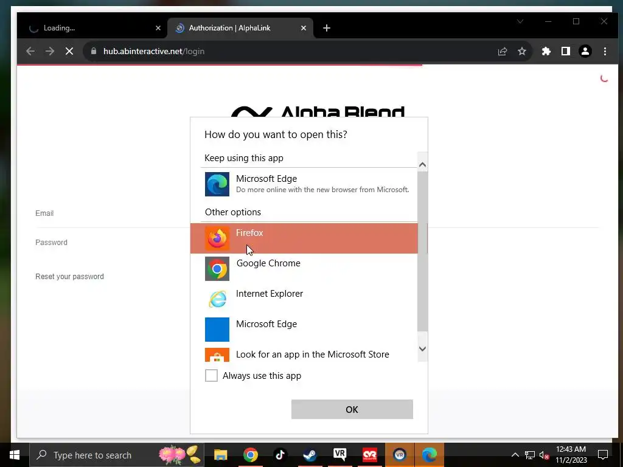Click the Email field on the login page
The height and width of the screenshot is (467, 623).
[x=317, y=213]
